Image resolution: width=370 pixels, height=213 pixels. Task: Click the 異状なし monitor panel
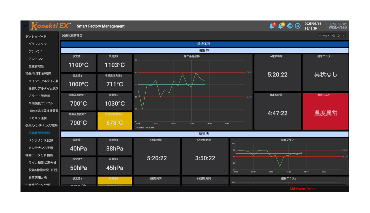tap(325, 73)
